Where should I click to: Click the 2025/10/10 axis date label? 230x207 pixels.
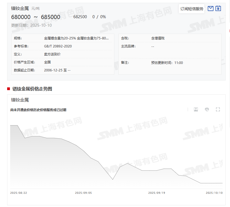214,193
